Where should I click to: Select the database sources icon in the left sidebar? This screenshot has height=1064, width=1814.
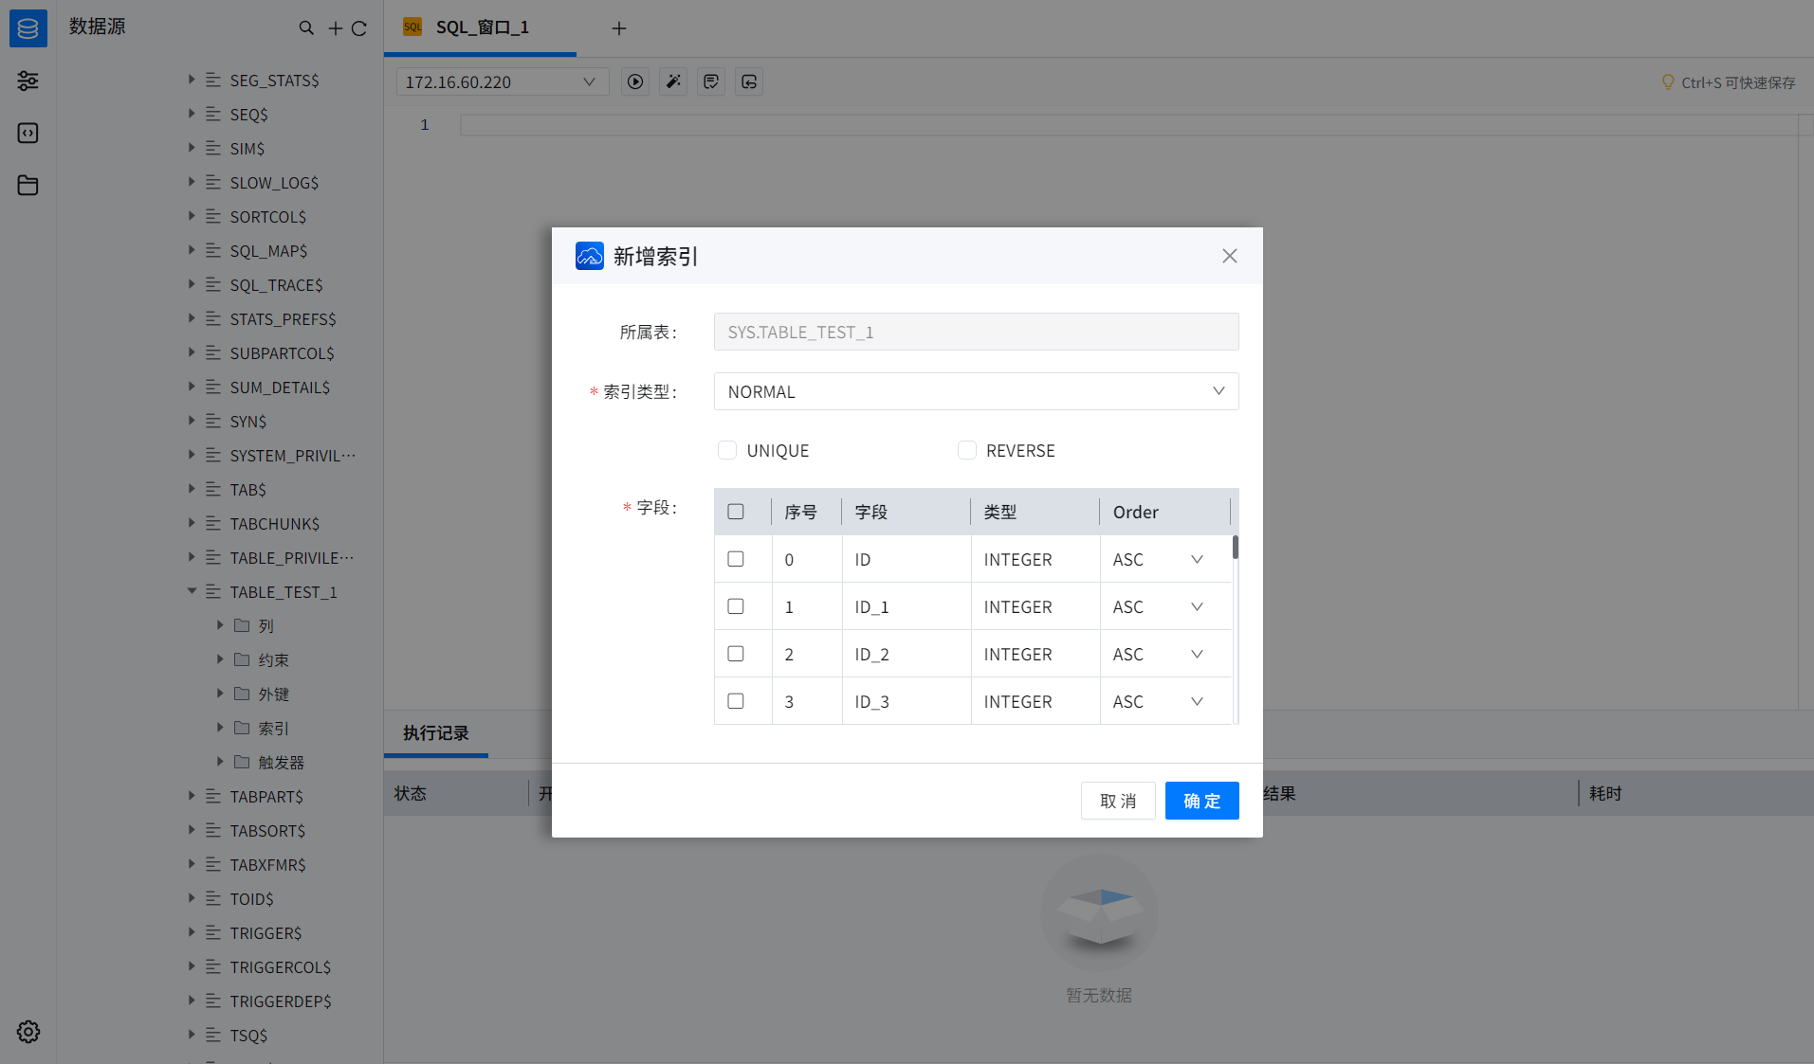tap(27, 27)
